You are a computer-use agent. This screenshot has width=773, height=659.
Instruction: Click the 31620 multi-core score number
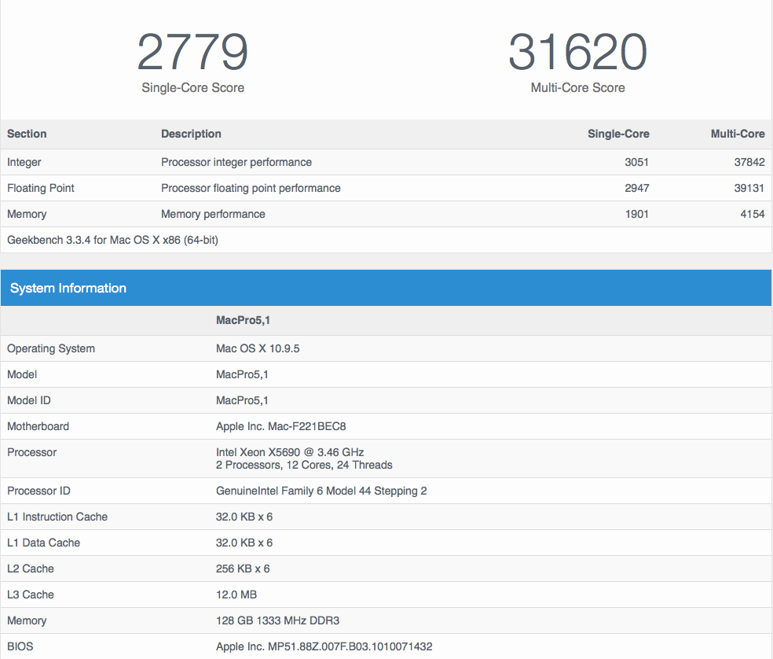click(x=577, y=52)
